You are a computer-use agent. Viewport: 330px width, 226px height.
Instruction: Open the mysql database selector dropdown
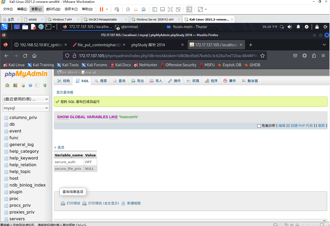pos(26,108)
